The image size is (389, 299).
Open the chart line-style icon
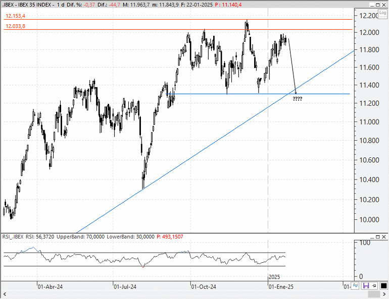click(355, 285)
